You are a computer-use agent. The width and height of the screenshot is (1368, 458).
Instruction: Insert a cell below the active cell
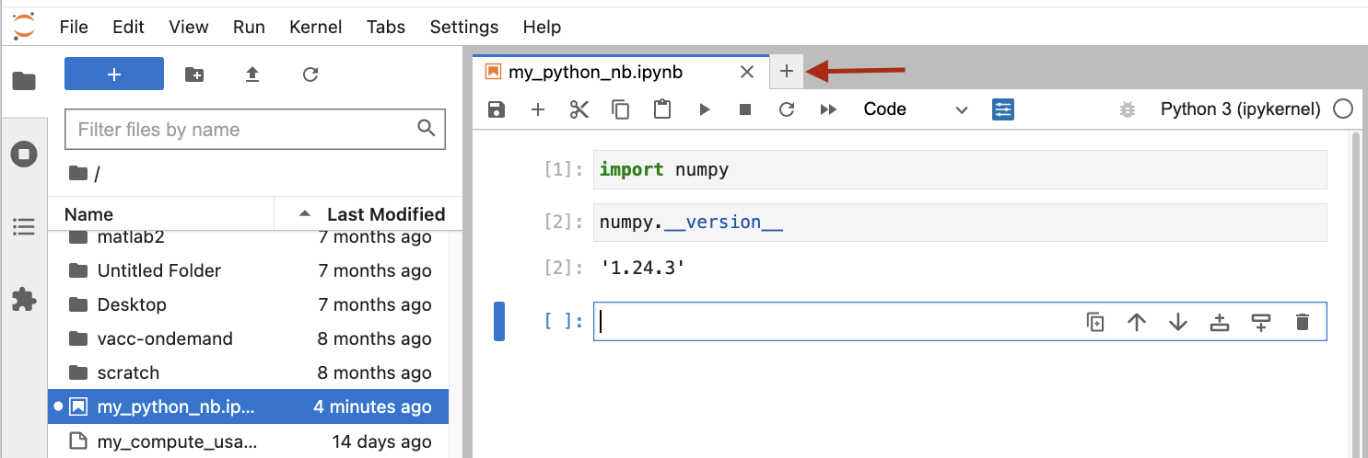click(x=1261, y=322)
